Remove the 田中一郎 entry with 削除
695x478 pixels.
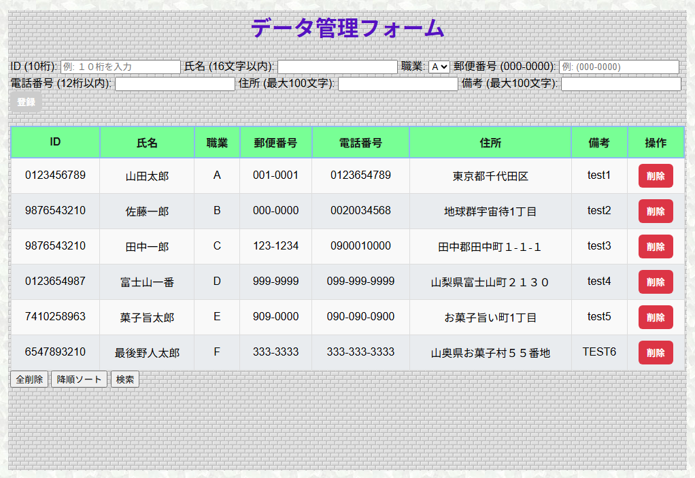(x=655, y=247)
